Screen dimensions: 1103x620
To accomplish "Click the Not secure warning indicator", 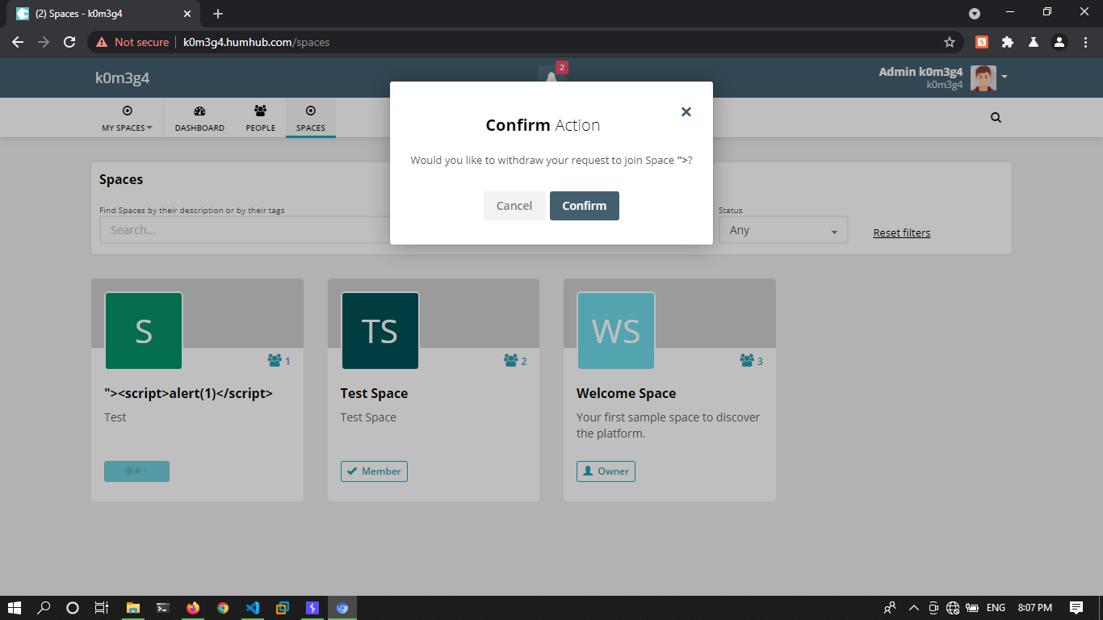I will pos(132,42).
